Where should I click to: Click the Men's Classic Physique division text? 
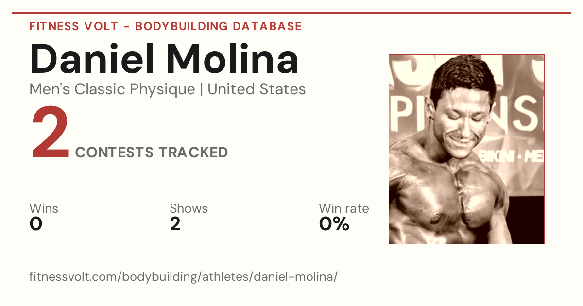113,89
